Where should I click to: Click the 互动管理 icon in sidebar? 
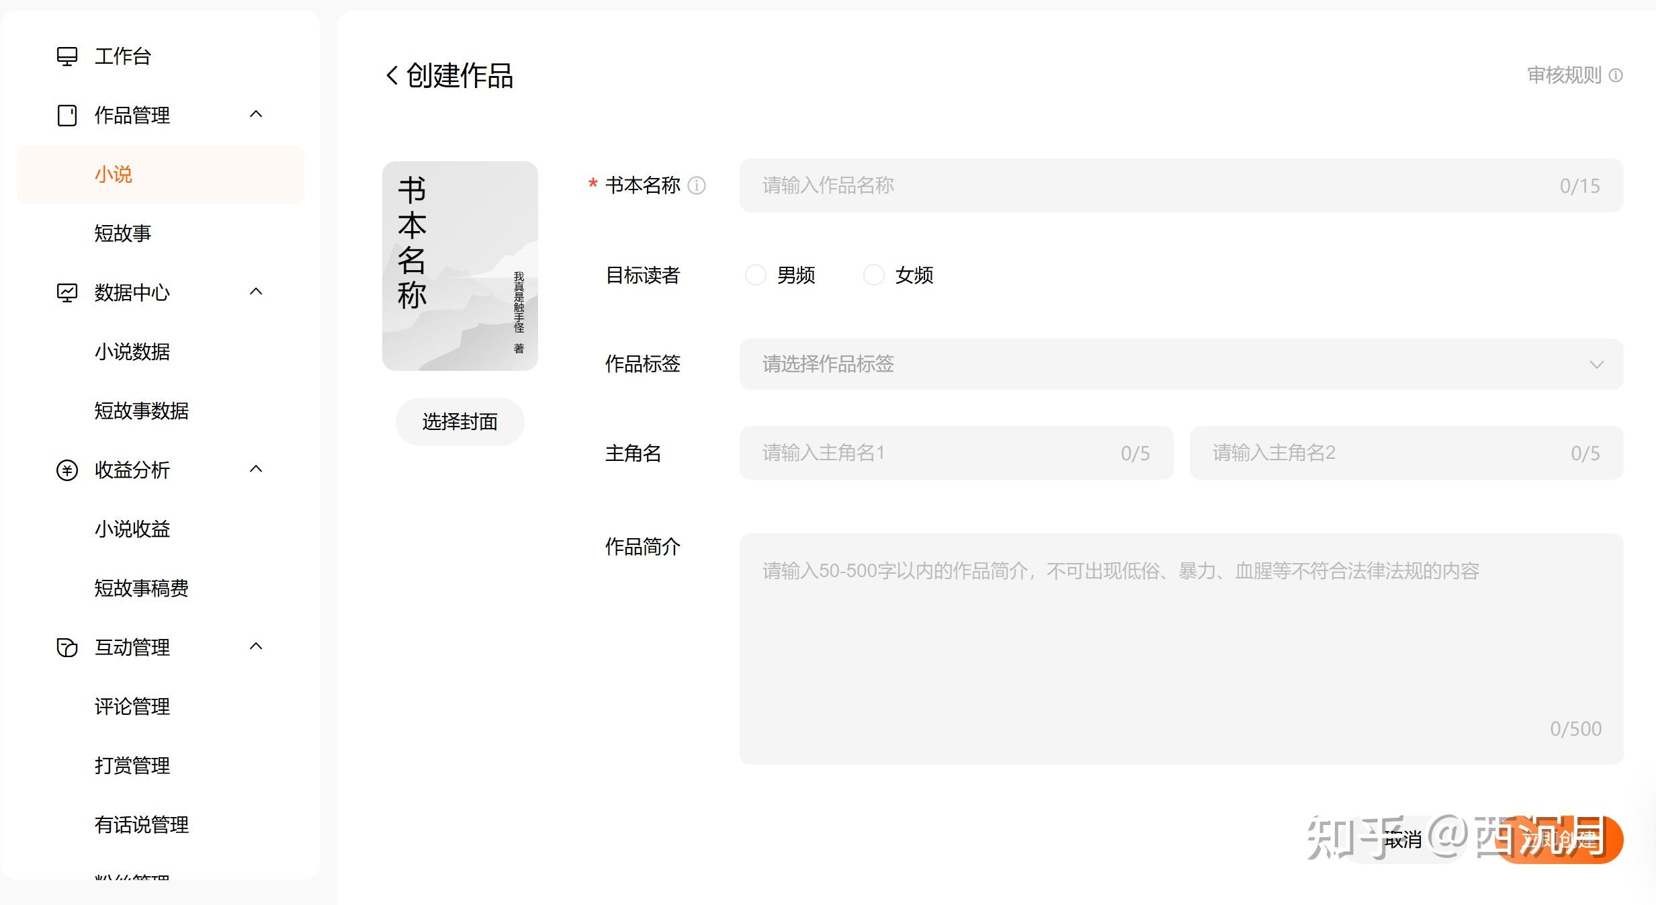pos(67,648)
